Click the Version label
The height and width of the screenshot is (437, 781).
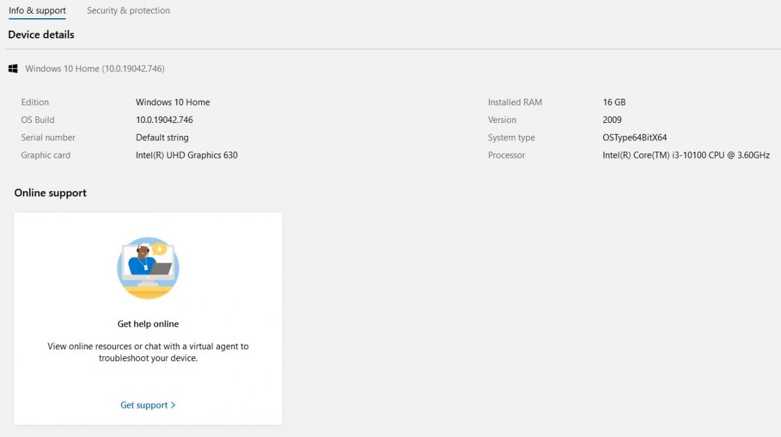point(502,120)
